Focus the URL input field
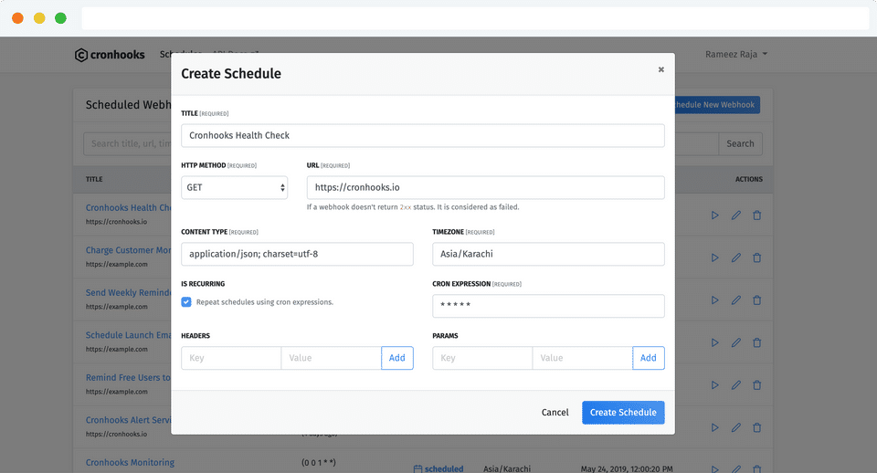Screen dimensions: 877x473 [485, 187]
